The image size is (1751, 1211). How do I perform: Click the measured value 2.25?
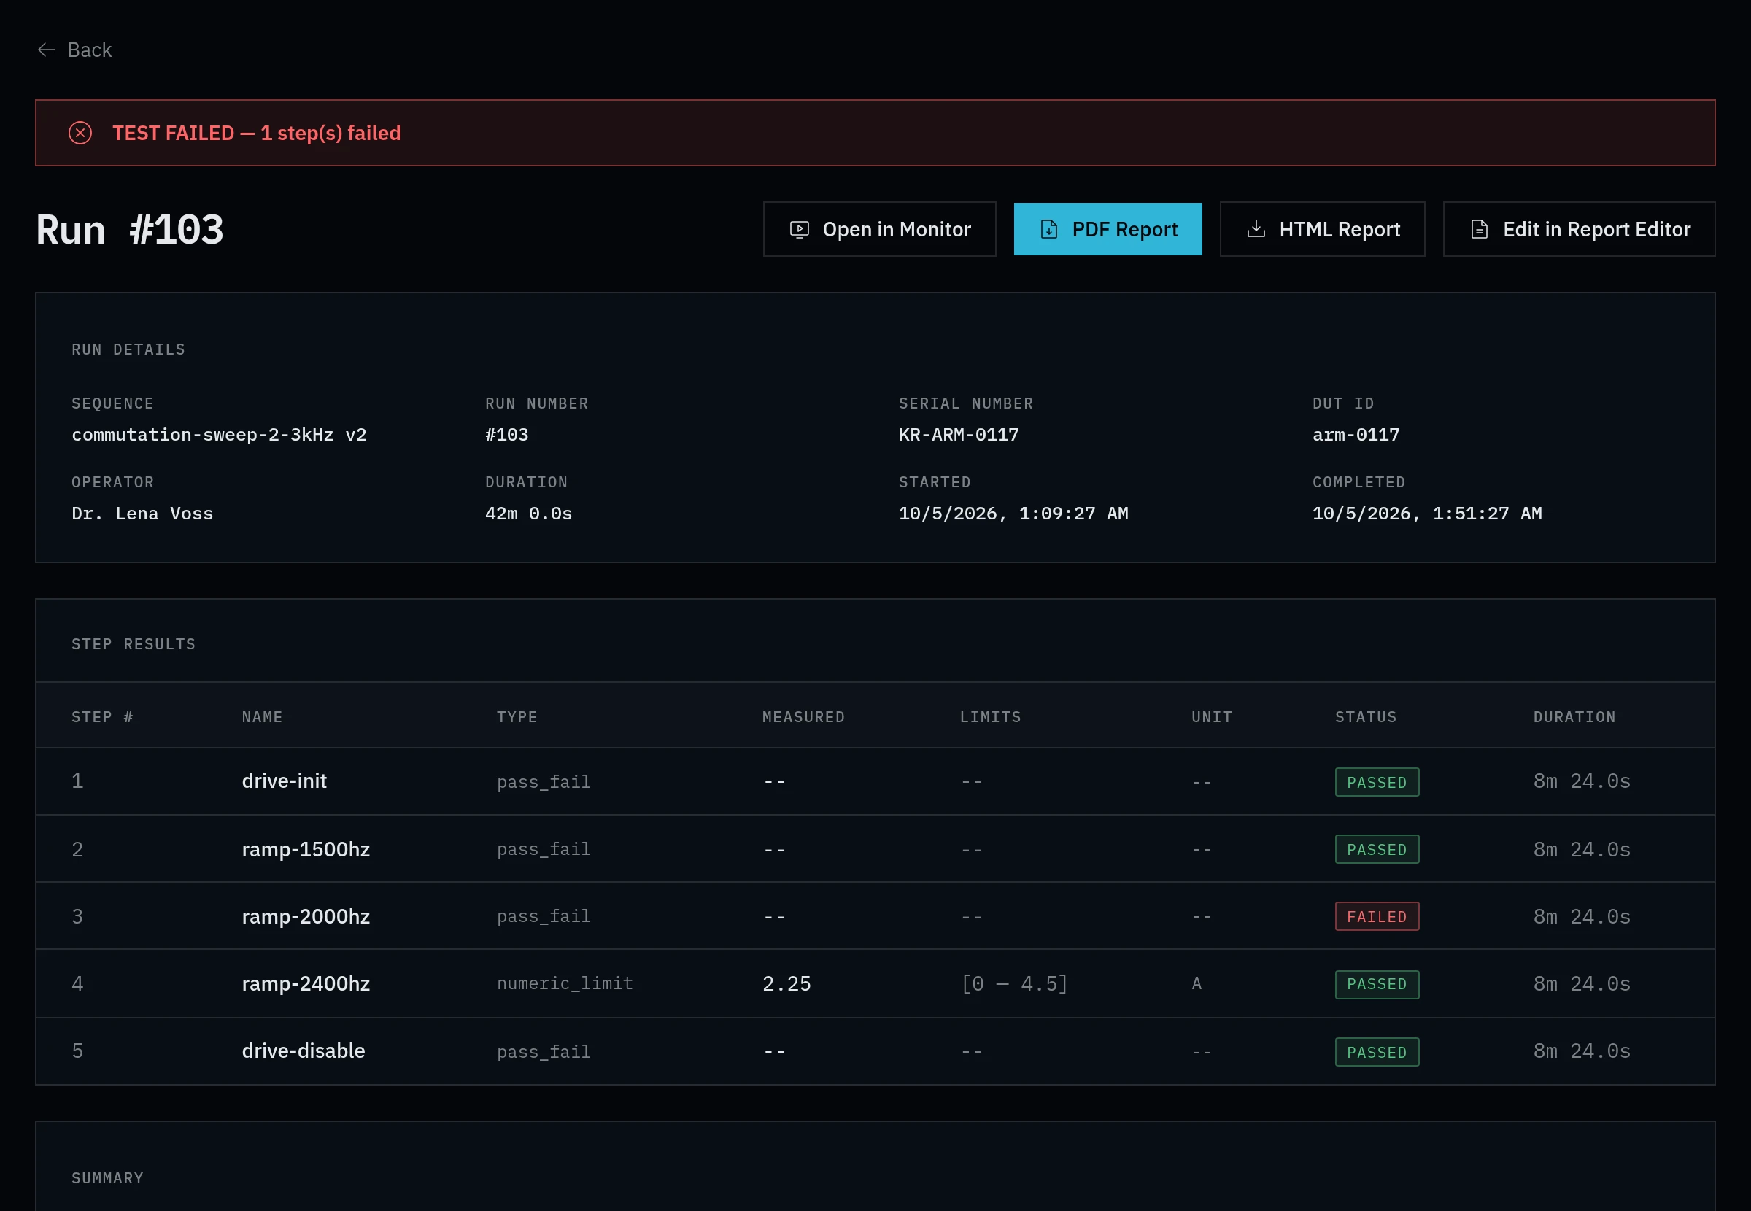tap(786, 984)
